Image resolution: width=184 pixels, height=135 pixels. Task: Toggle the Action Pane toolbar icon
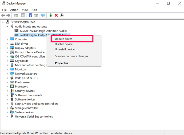[x=36, y=16]
